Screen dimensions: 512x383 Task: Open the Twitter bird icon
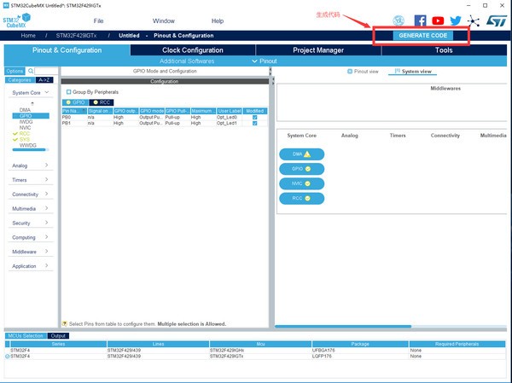click(456, 20)
